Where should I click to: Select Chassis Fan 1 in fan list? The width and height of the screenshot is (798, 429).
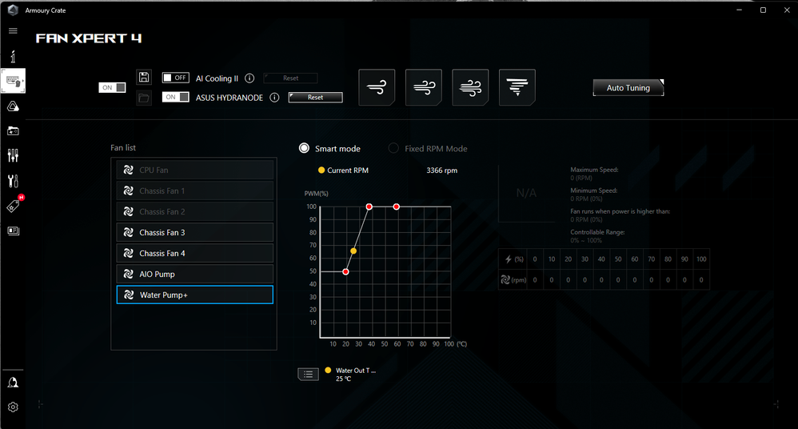[195, 190]
